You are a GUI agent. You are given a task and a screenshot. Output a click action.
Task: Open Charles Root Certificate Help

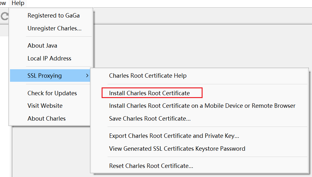click(148, 75)
